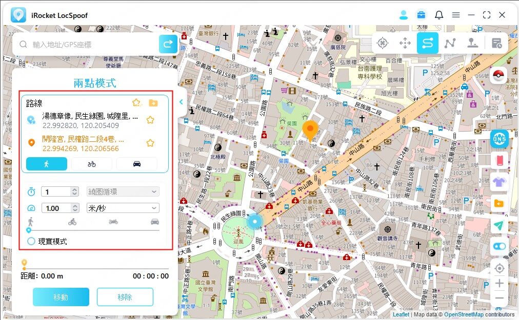Click destination 開隆宮 address text

click(x=83, y=139)
